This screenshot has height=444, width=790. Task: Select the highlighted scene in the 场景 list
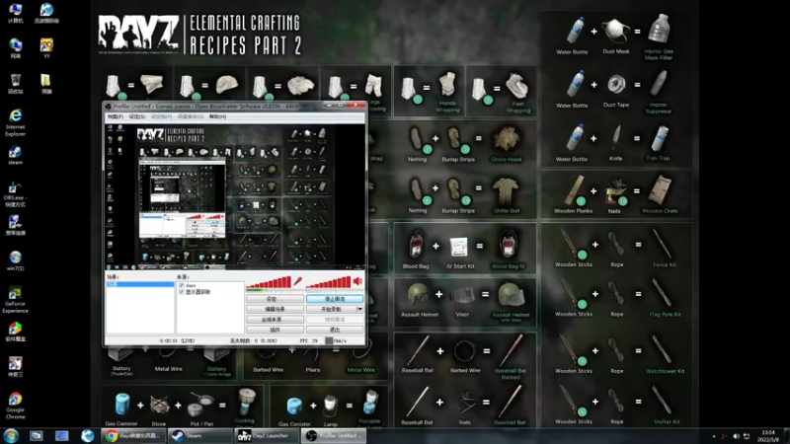[x=140, y=284]
